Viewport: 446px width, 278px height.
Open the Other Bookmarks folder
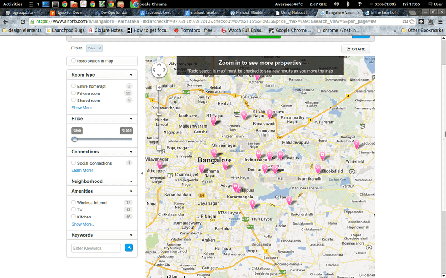pyautogui.click(x=422, y=30)
